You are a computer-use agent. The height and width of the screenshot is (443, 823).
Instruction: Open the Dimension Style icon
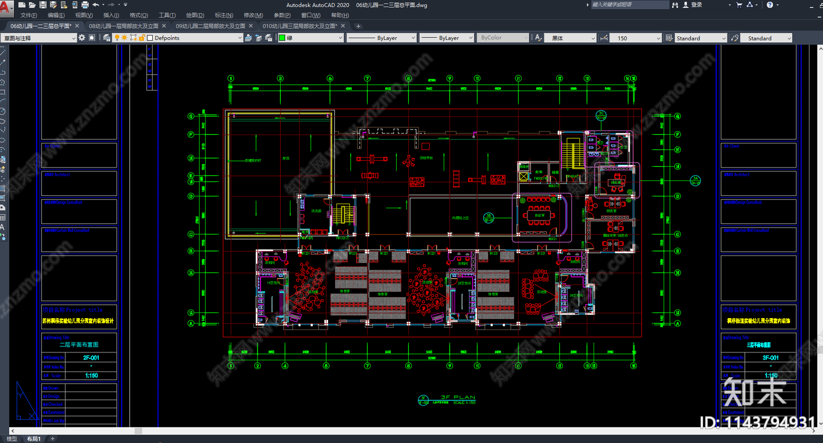(x=604, y=38)
